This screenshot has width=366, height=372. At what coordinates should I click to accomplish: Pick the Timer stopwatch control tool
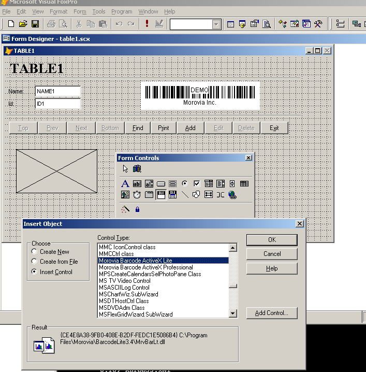click(x=137, y=195)
